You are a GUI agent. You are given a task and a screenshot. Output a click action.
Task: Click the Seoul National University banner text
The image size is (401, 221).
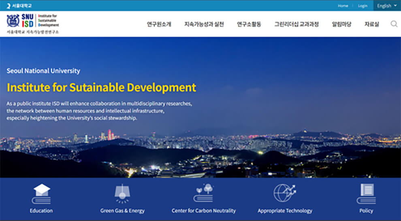pyautogui.click(x=43, y=71)
